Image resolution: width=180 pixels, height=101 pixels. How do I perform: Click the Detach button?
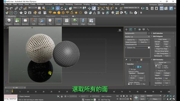pyautogui.click(x=167, y=75)
